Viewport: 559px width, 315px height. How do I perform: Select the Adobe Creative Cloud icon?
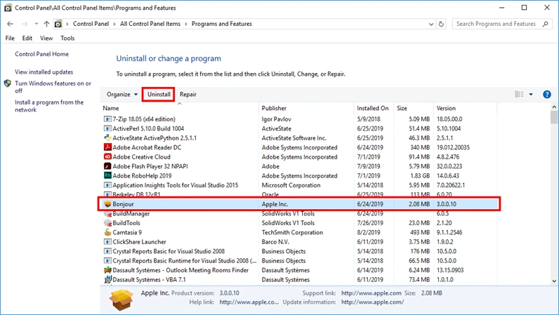[x=107, y=156]
